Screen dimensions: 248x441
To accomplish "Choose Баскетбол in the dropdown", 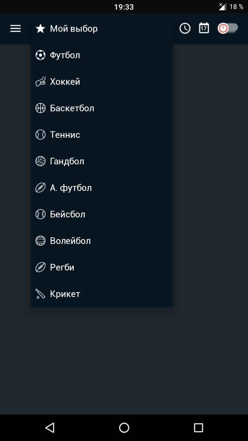I will pos(102,108).
